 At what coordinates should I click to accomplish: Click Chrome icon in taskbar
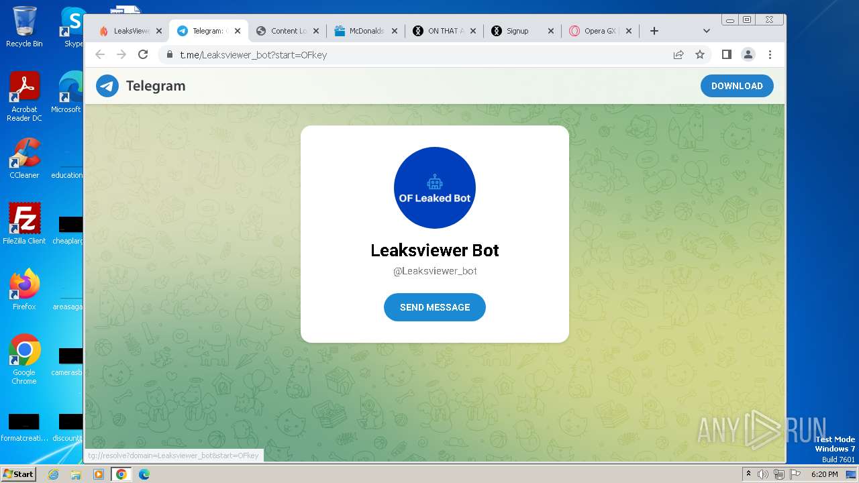[121, 474]
